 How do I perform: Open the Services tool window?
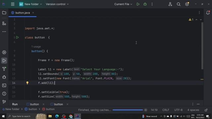point(4,52)
